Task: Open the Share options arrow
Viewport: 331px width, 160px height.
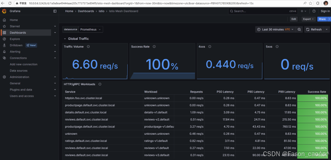Action: click(329, 19)
